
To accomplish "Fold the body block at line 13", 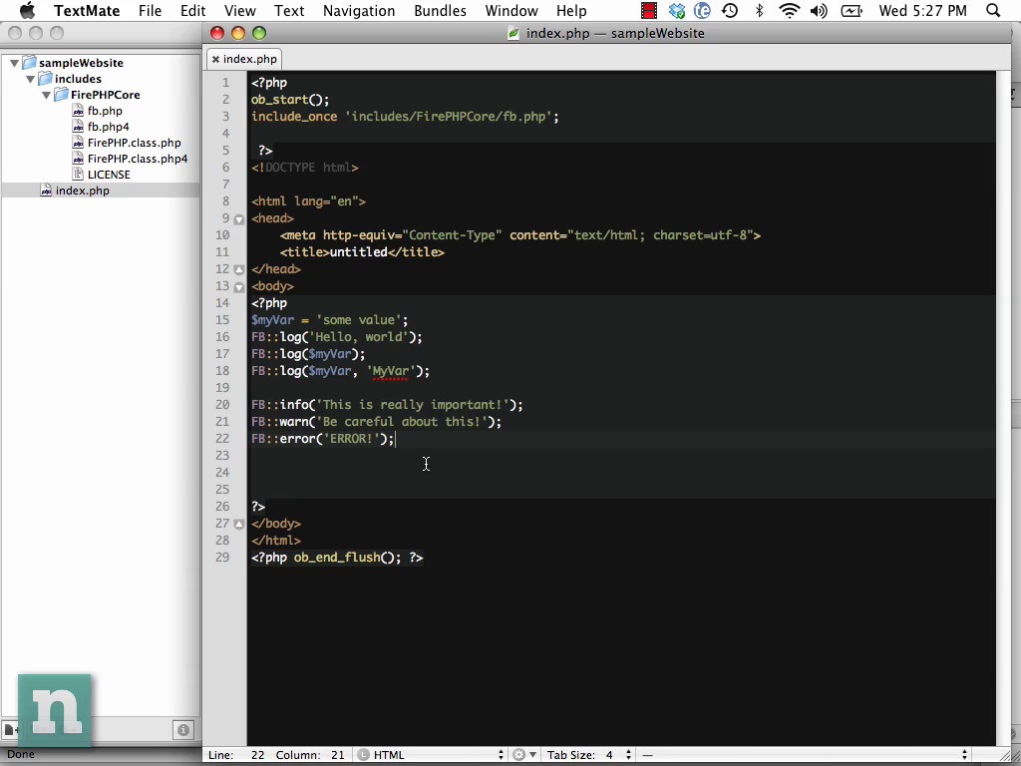I will 239,286.
